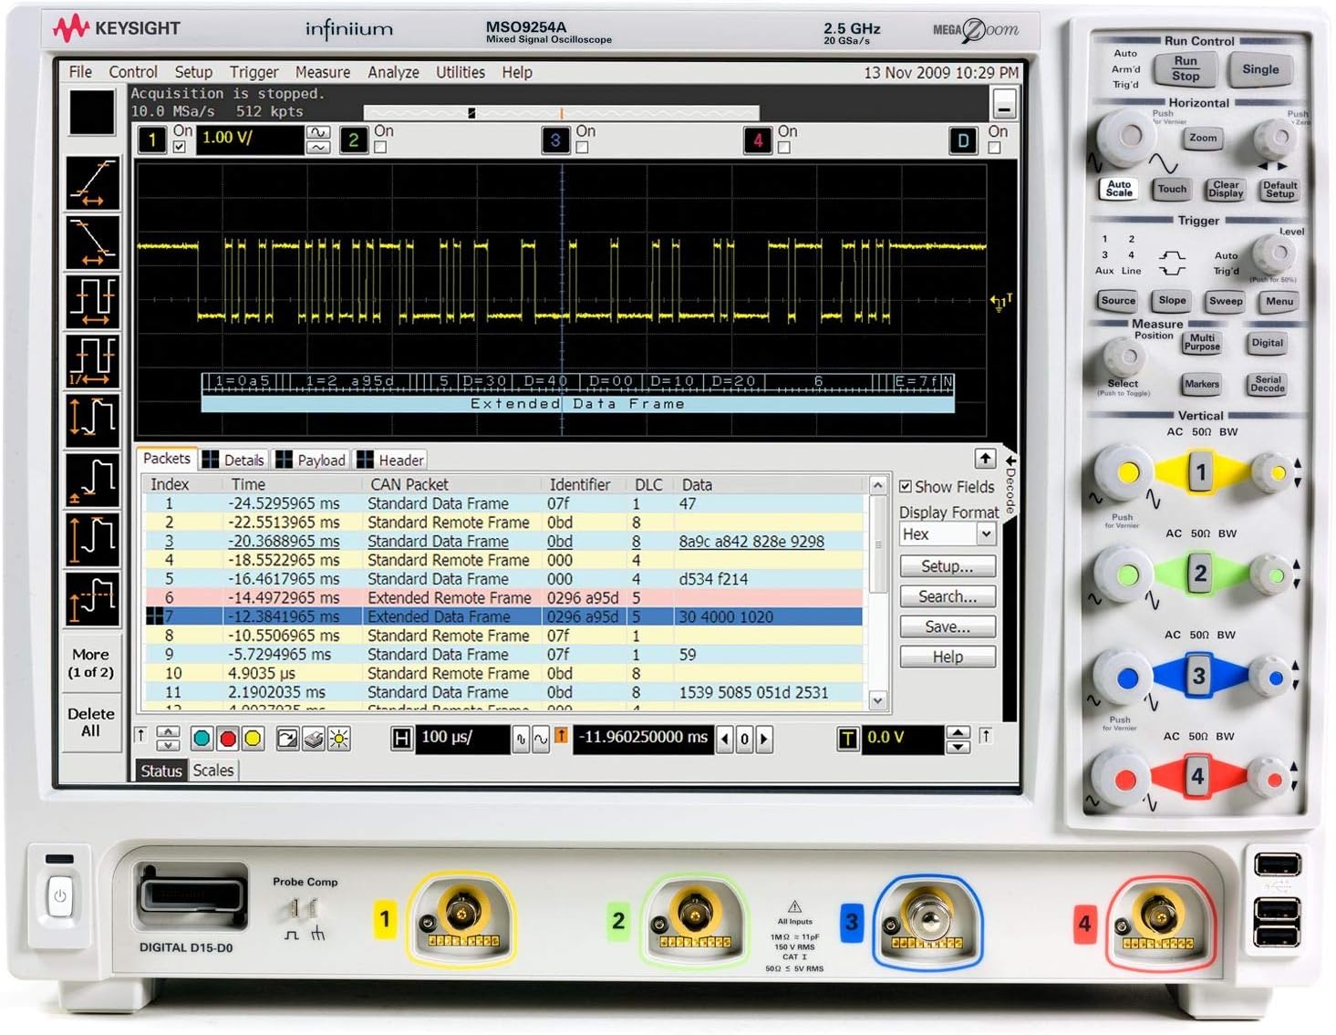Click the Help button in decode panel
Image resolution: width=1336 pixels, height=1035 pixels.
click(947, 657)
